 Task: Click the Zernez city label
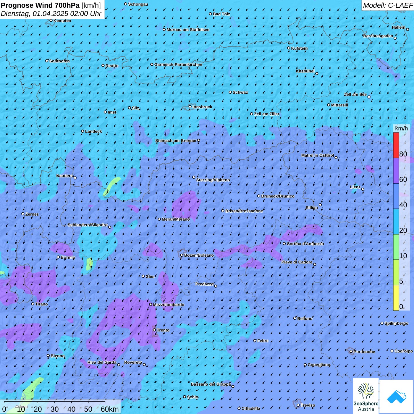pos(32,214)
